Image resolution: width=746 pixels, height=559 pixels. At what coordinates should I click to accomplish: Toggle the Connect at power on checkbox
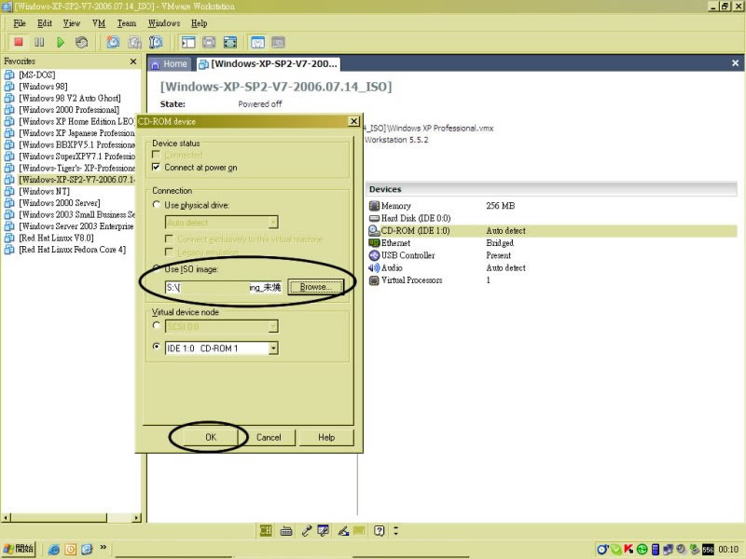pos(156,167)
